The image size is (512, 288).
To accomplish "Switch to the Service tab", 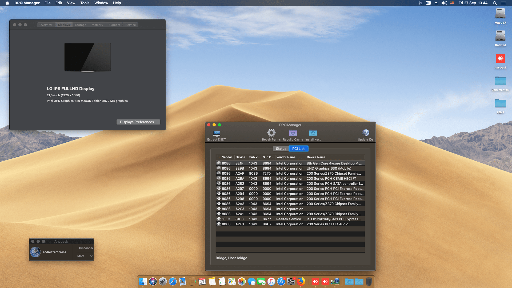I will [130, 25].
